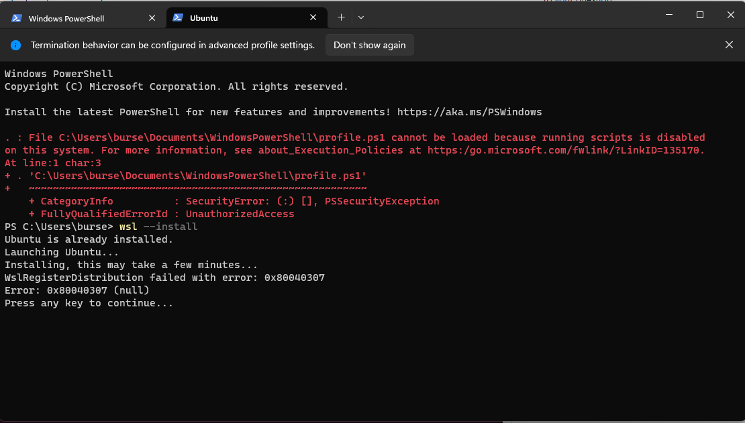Click 'CategoryInfo' error detail line
Viewport: 745px width, 423px height.
pyautogui.click(x=234, y=201)
